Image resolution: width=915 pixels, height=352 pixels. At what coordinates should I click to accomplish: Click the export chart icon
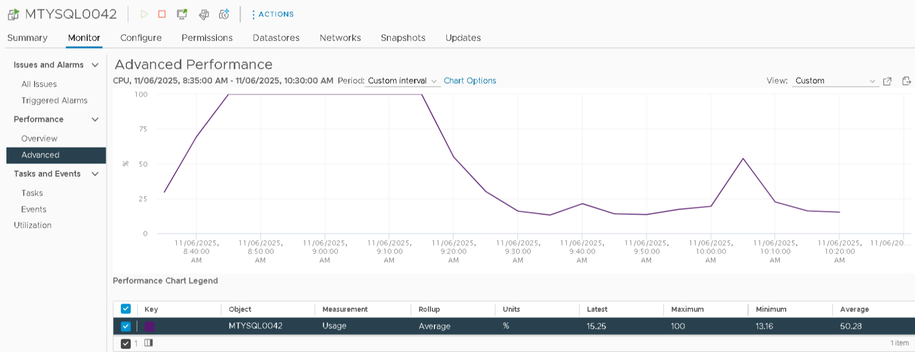906,81
